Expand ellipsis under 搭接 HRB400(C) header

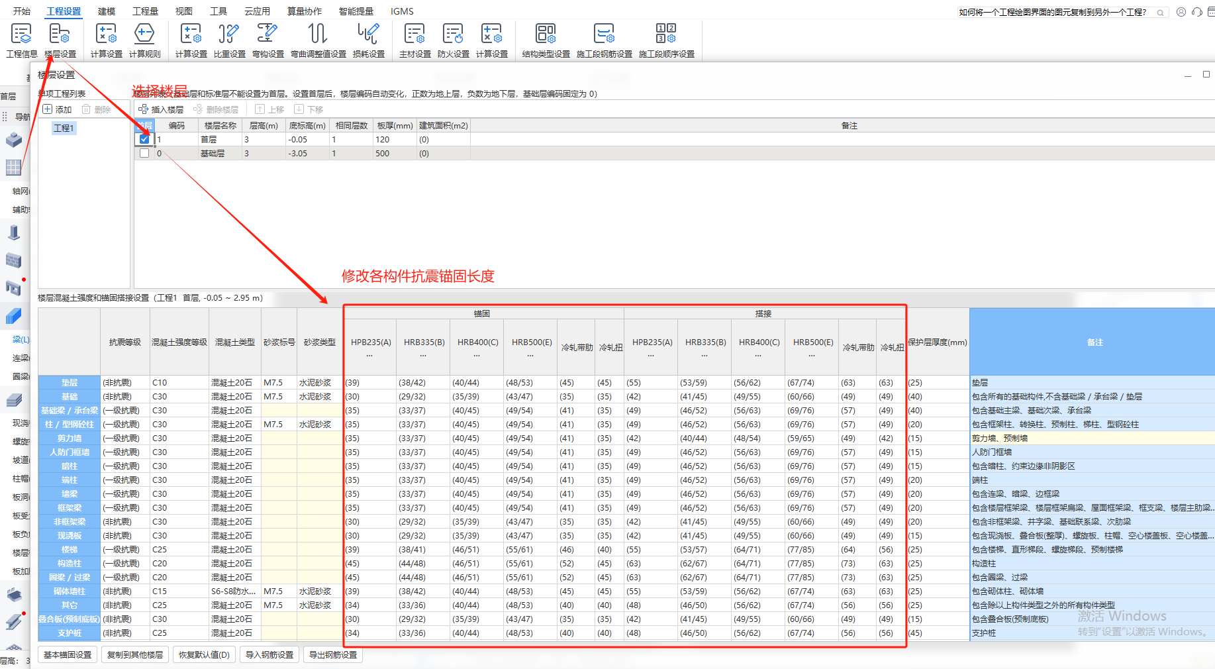pyautogui.click(x=759, y=355)
